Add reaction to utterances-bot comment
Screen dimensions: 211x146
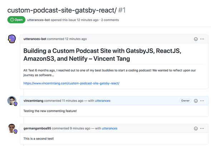point(196,39)
